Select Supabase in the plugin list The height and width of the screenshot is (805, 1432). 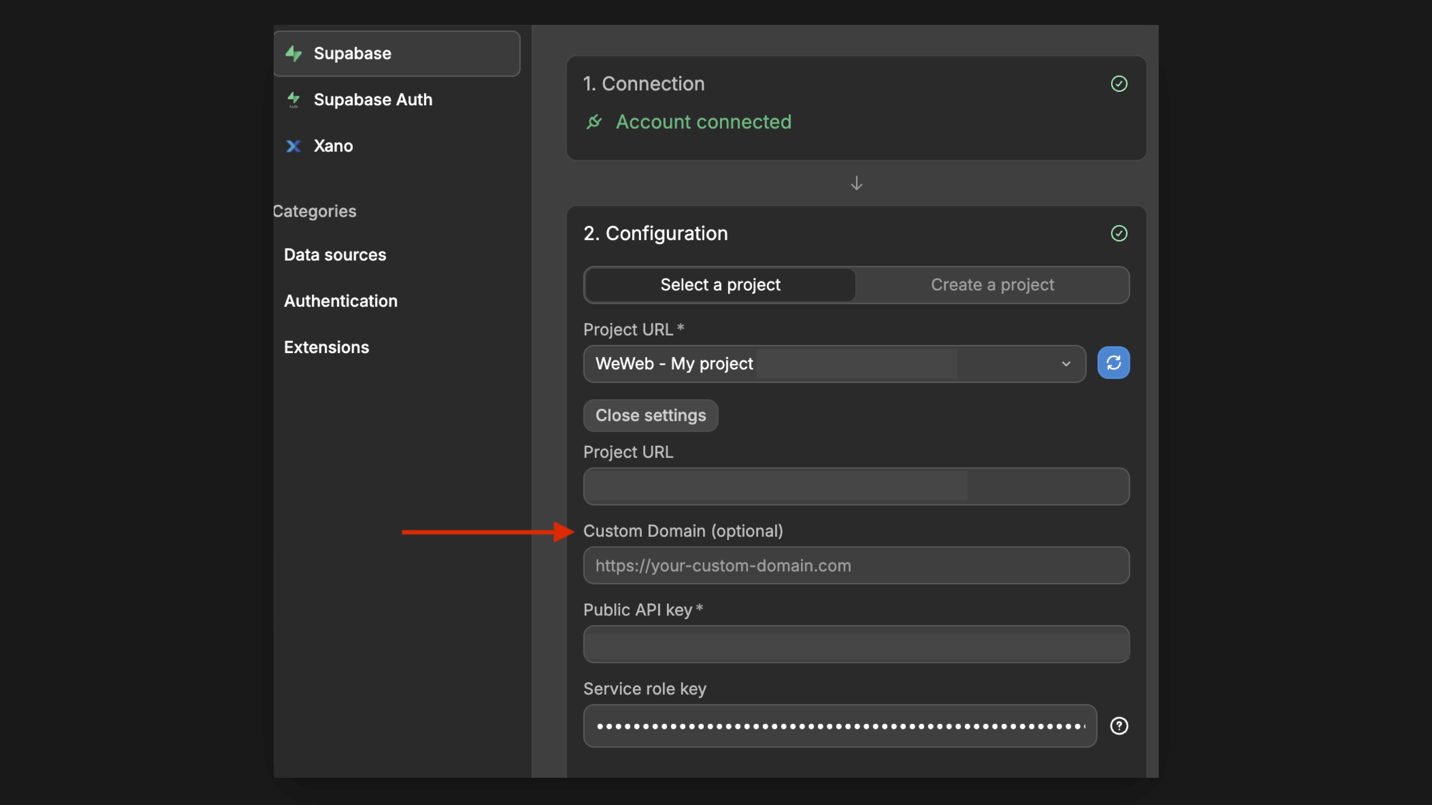coord(397,54)
